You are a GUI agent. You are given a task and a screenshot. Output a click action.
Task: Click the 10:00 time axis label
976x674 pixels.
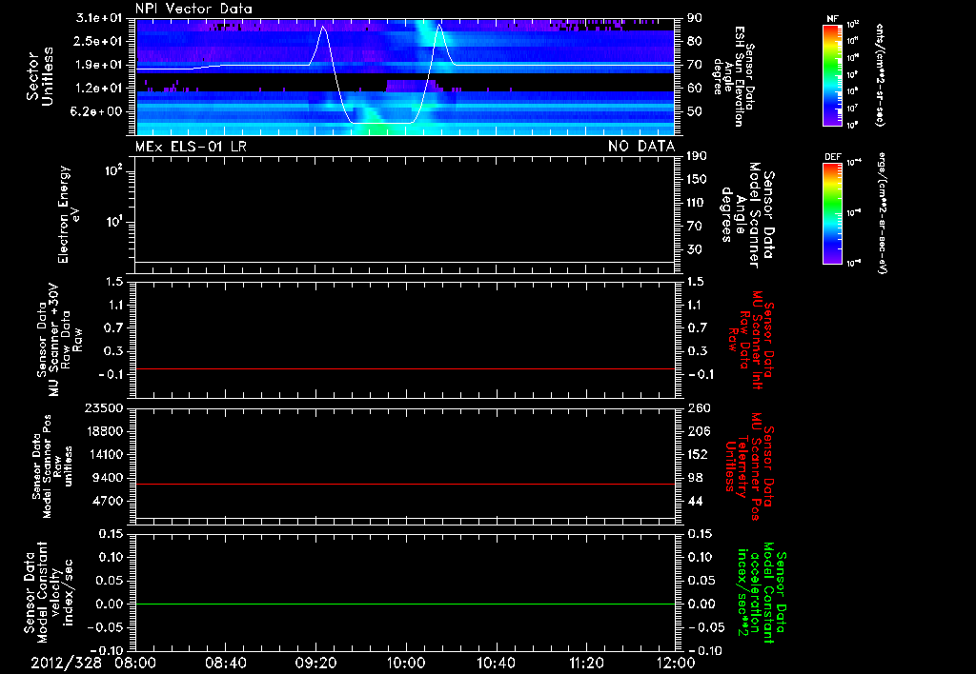click(x=405, y=663)
